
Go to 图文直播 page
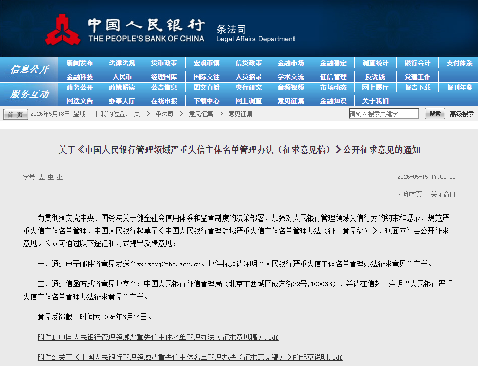(206, 88)
